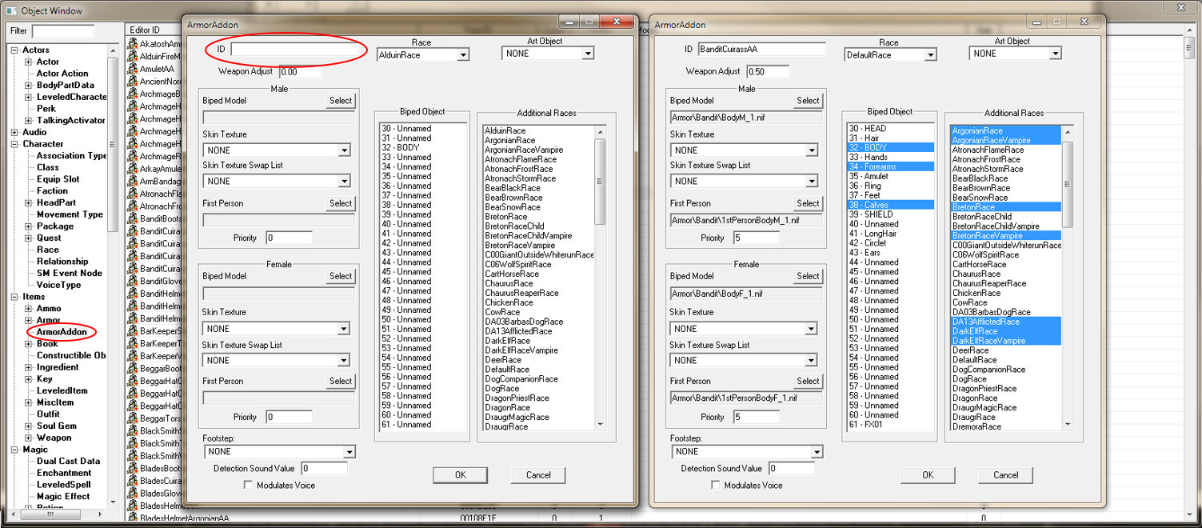Screen dimensions: 1202x528
Task: Click the icon beside AmuletAA in Editor ID list
Action: click(x=134, y=69)
